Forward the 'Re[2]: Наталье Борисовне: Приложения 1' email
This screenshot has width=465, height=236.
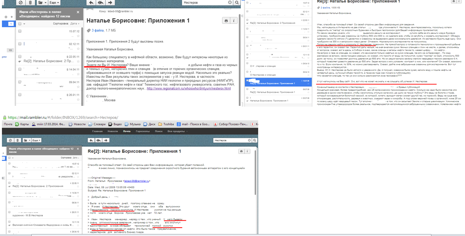point(106,140)
